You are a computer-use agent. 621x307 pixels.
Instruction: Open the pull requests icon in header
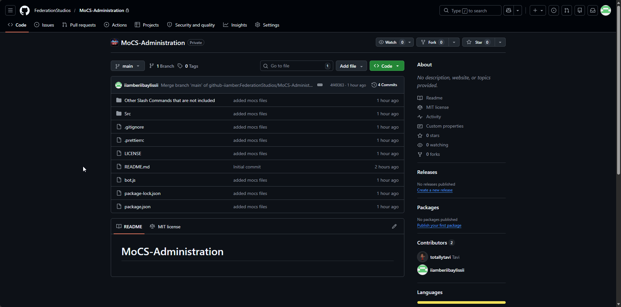[x=567, y=10]
